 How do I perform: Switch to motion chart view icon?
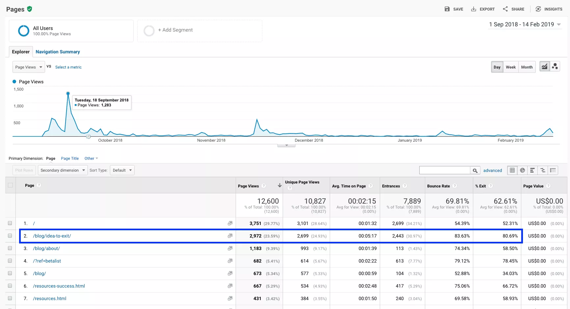555,67
